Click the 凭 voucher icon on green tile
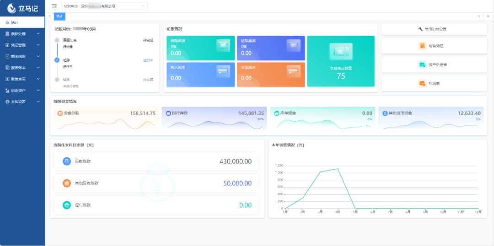 click(341, 51)
